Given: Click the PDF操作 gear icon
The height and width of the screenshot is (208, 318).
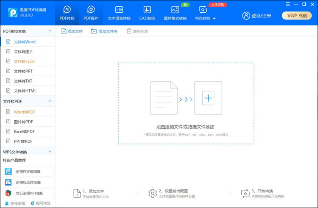Looking at the screenshot, I should click(x=91, y=9).
